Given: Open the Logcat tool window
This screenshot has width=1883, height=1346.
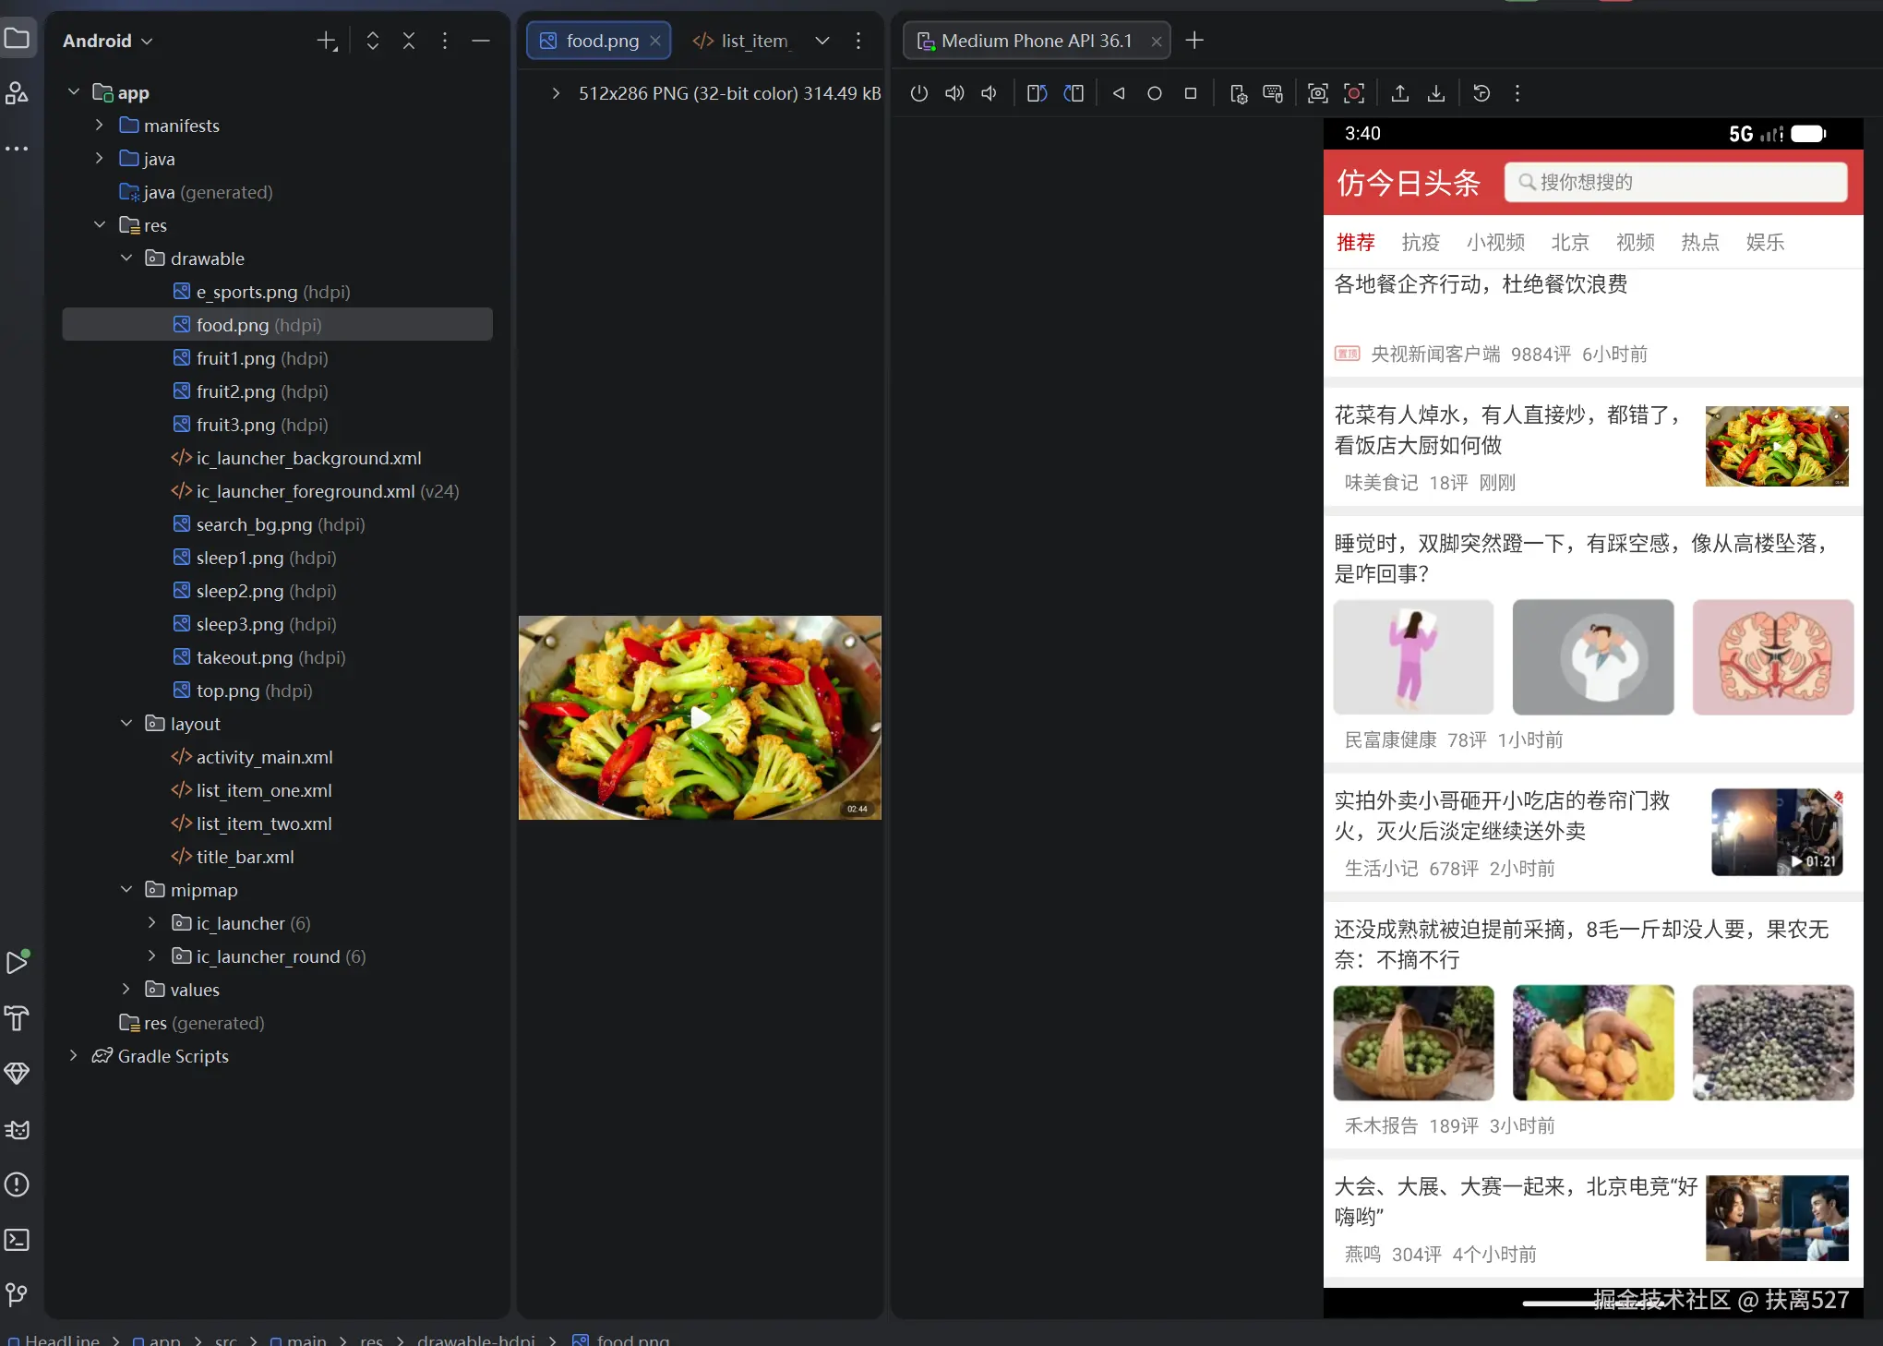Looking at the screenshot, I should click(17, 1129).
